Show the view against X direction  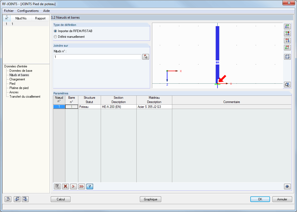click(287, 34)
